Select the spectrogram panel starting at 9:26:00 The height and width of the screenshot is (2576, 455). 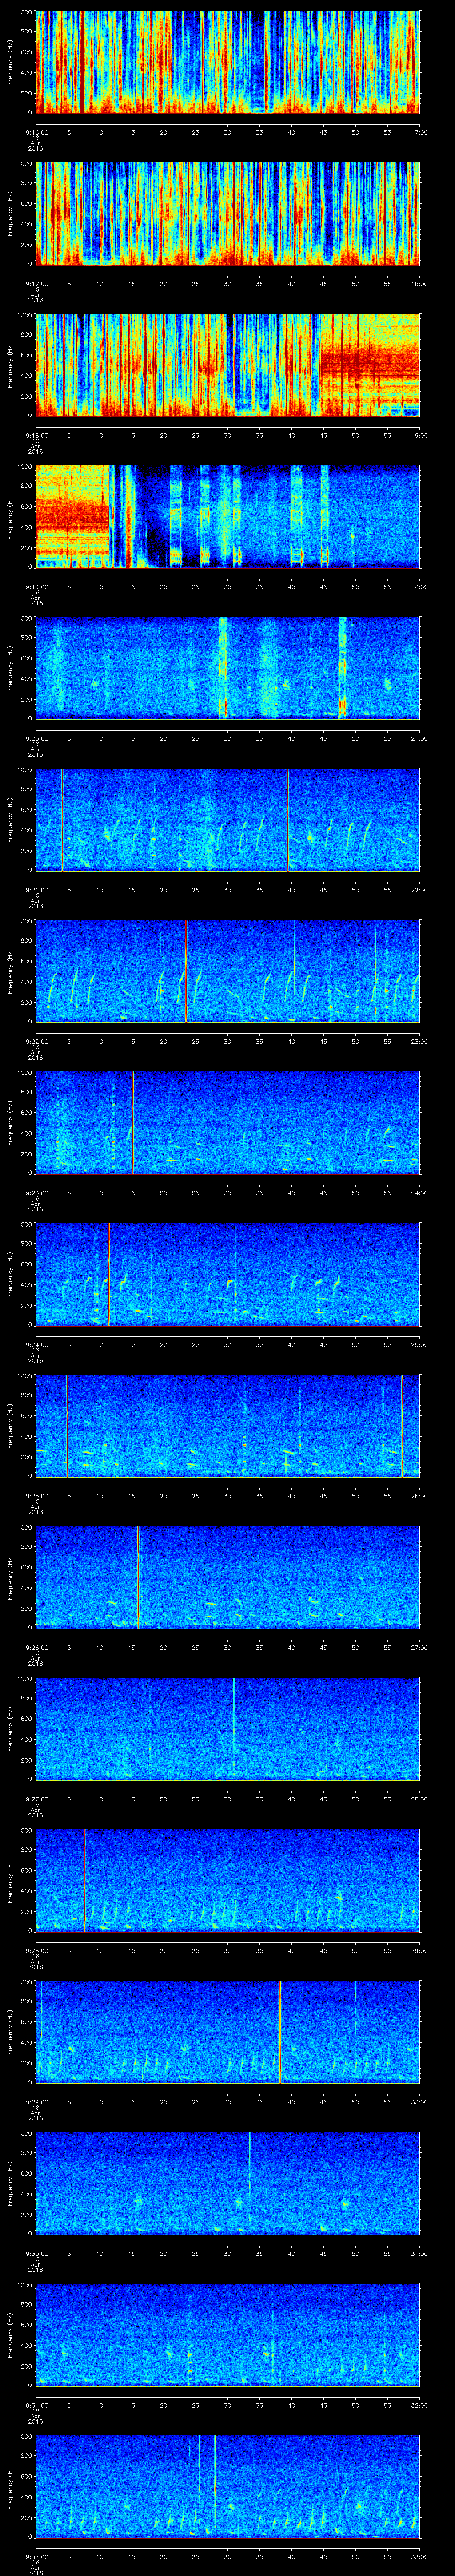pyautogui.click(x=228, y=1577)
